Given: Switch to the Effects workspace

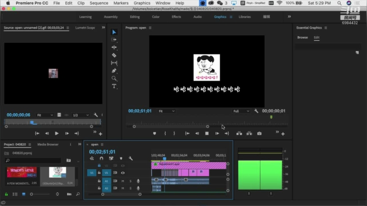Looking at the screenshot, I should point(176,17).
